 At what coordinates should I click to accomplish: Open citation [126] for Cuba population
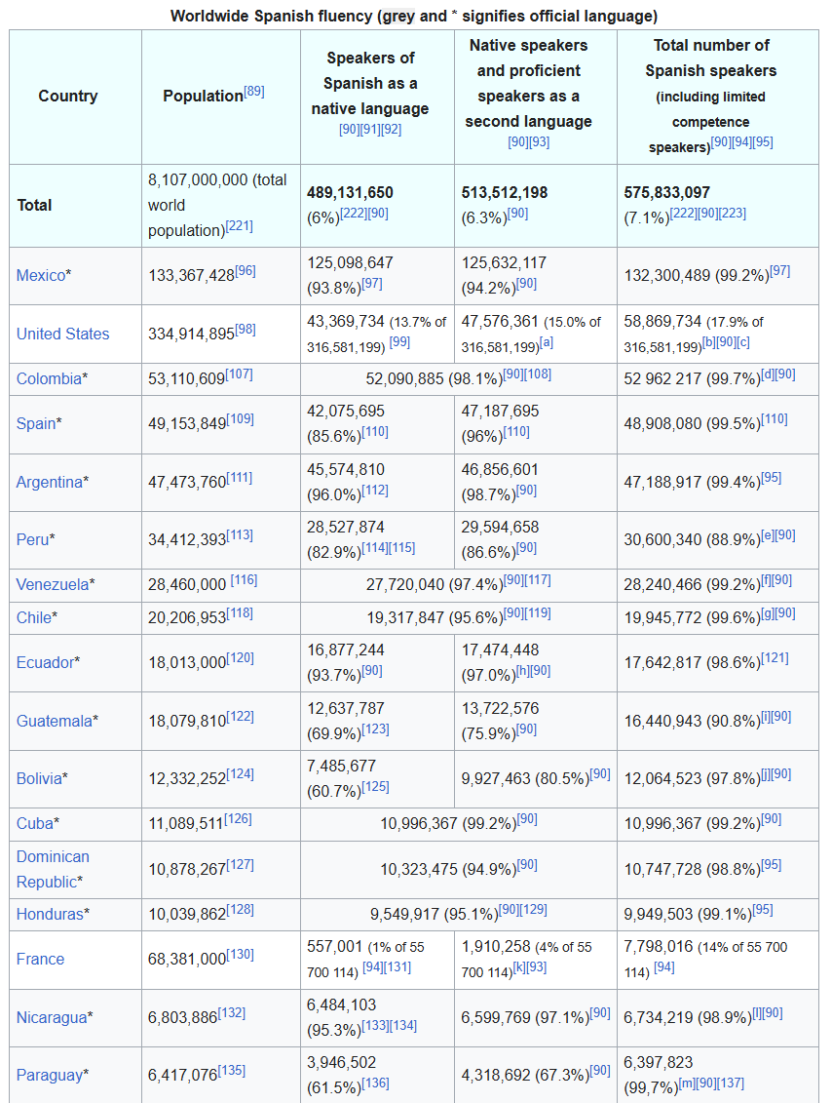click(x=238, y=819)
